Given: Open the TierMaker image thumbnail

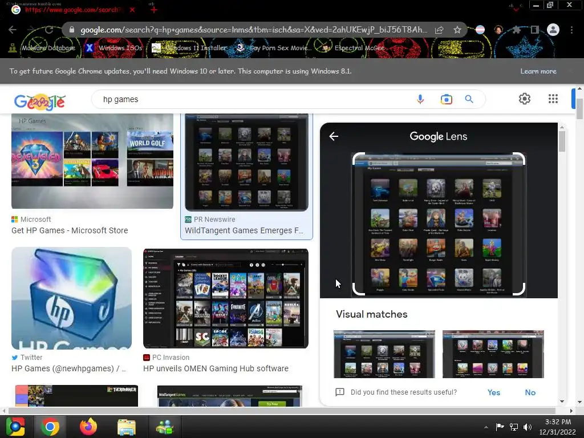Looking at the screenshot, I should [x=76, y=396].
